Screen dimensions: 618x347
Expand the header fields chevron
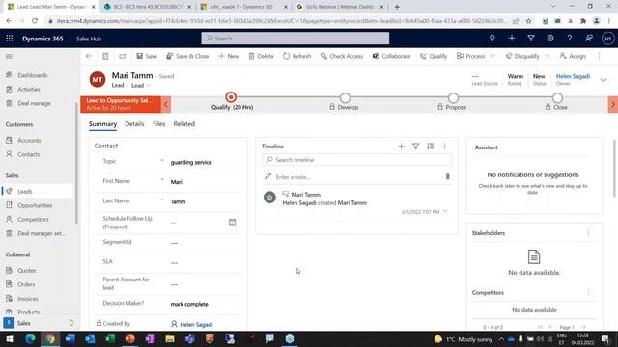[x=604, y=80]
